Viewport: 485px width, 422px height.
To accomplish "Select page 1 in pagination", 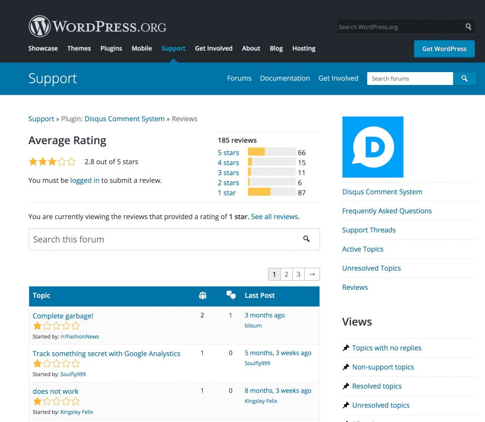I will tap(274, 275).
